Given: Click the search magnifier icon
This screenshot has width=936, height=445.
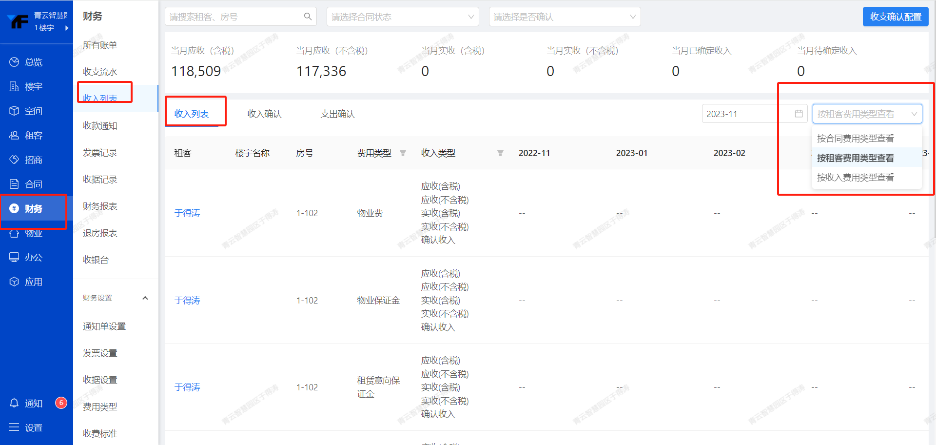Looking at the screenshot, I should (x=308, y=17).
